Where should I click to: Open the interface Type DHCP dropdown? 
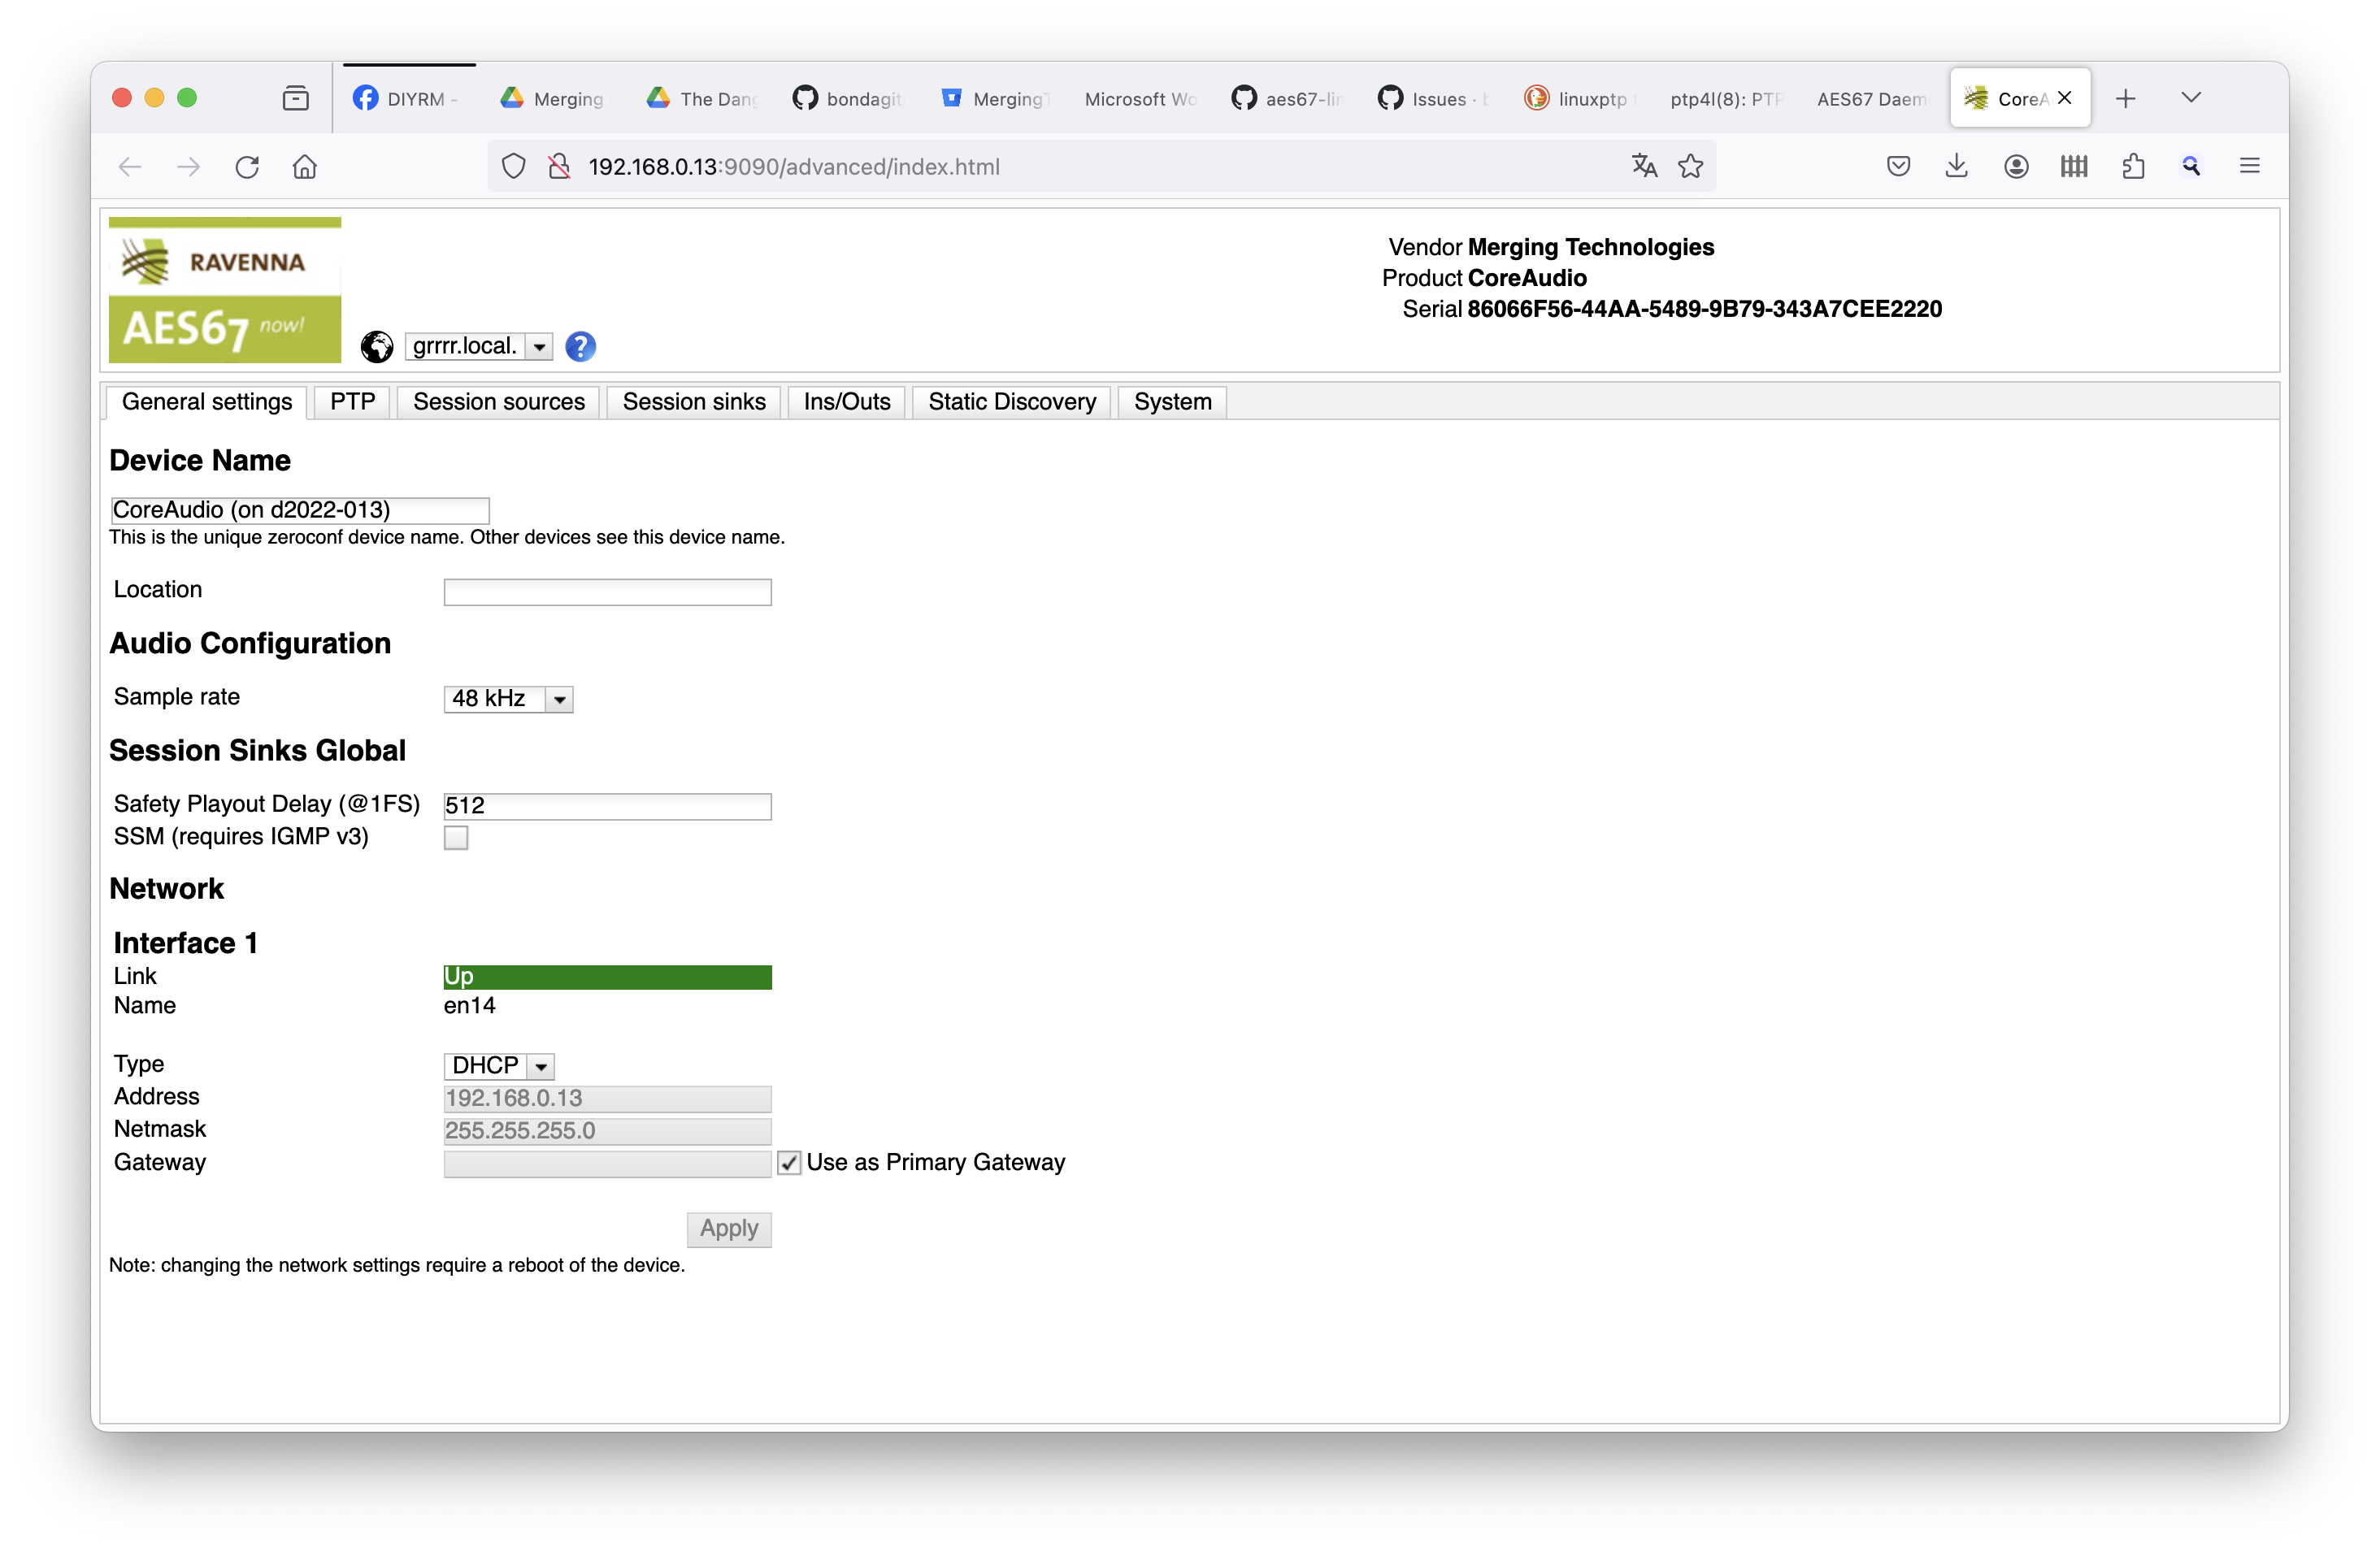(x=498, y=1065)
